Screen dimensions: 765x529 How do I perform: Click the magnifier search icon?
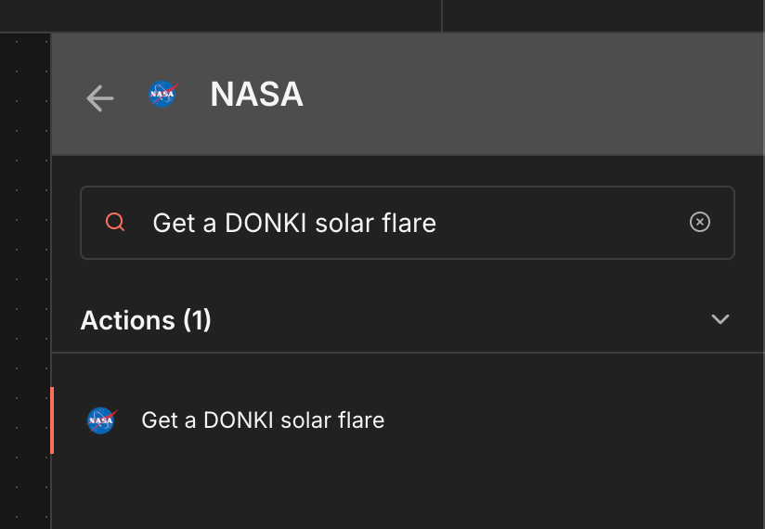(116, 223)
